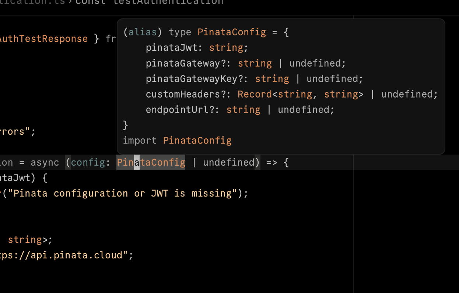Click the customHeaders? property in the tooltip

(x=186, y=94)
